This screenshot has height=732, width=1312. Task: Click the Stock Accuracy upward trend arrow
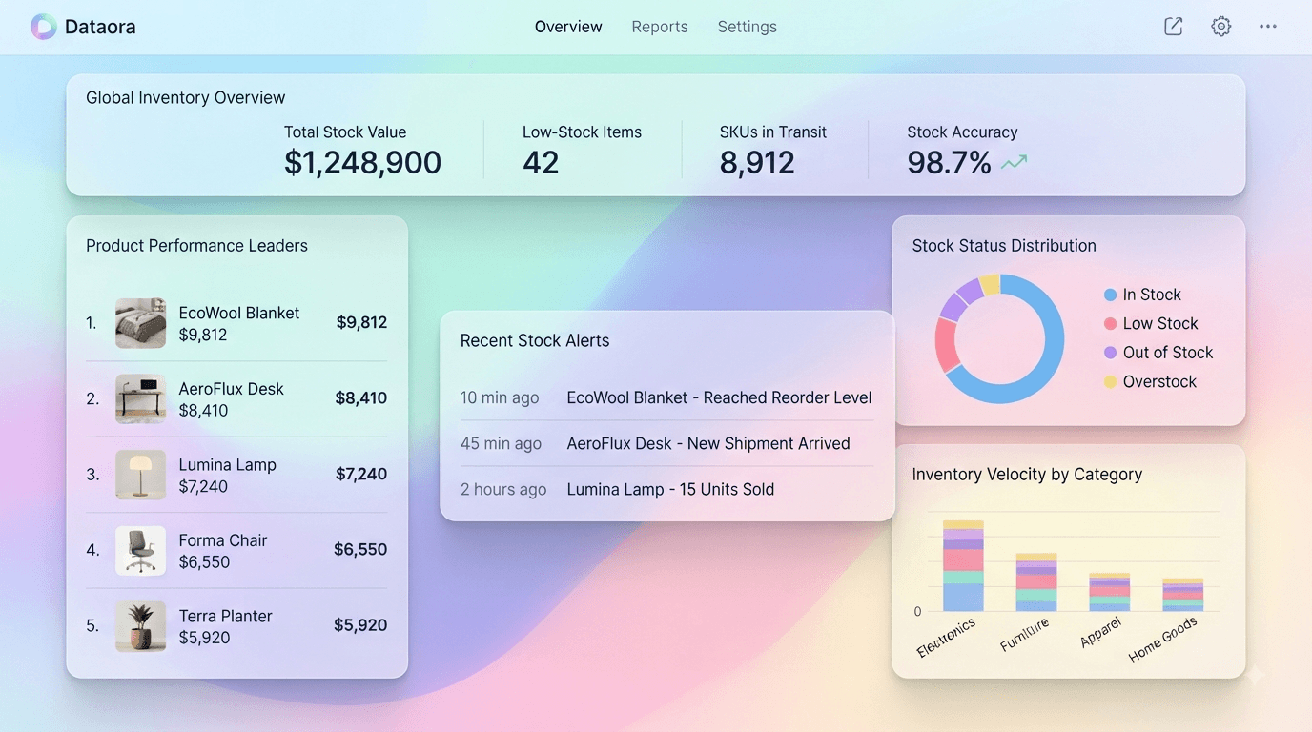(1015, 163)
